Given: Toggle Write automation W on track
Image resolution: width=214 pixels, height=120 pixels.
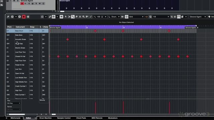Looking at the screenshot, I should [39, 4].
